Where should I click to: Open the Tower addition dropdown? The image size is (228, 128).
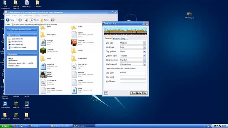144,60
